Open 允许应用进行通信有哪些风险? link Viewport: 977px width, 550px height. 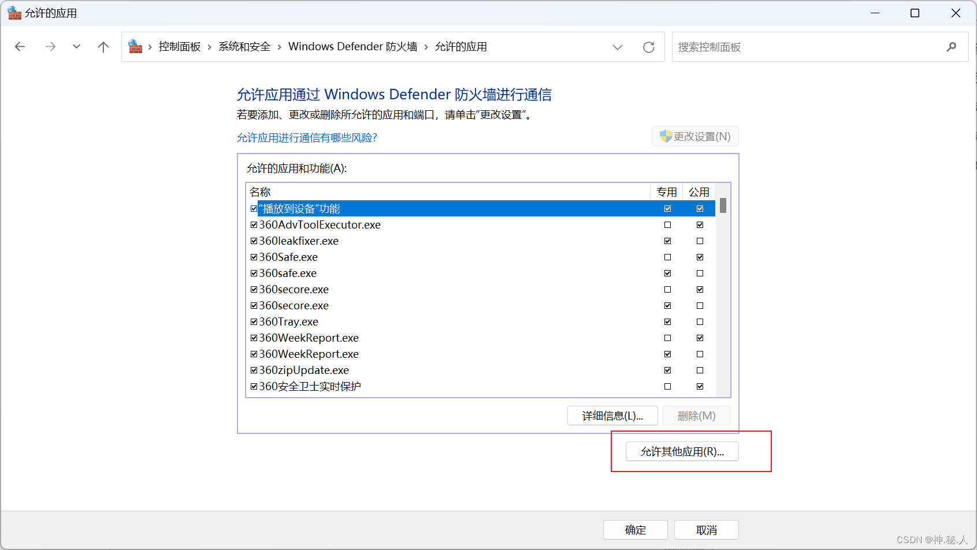(x=307, y=138)
